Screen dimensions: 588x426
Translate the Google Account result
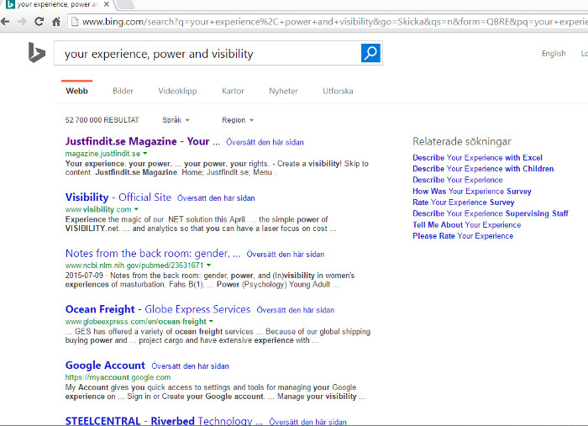(190, 366)
